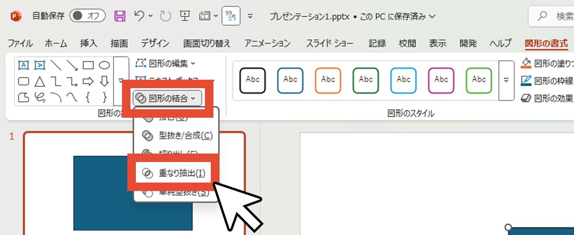Select the scribble freehand tool
Screen dimensions: 574x235
tap(39, 97)
